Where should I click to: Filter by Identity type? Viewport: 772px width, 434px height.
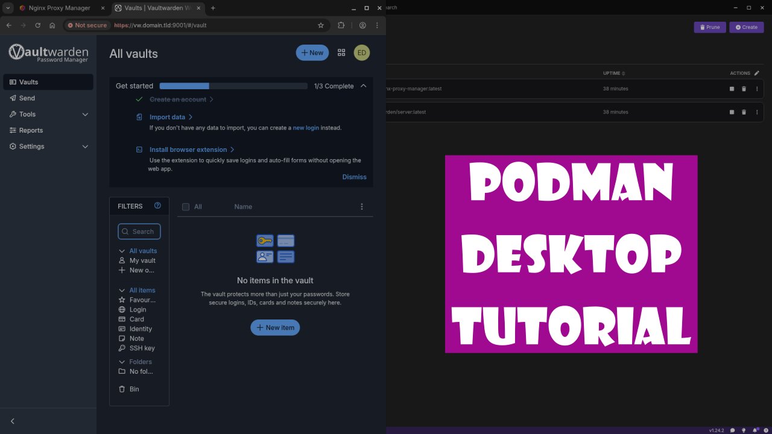[x=141, y=329]
